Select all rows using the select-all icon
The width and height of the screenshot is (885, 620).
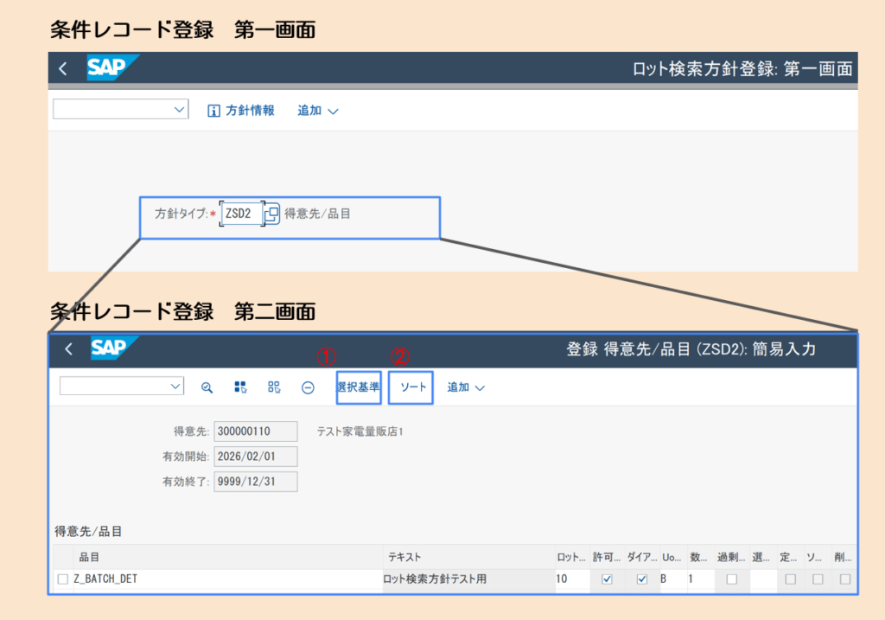click(240, 387)
